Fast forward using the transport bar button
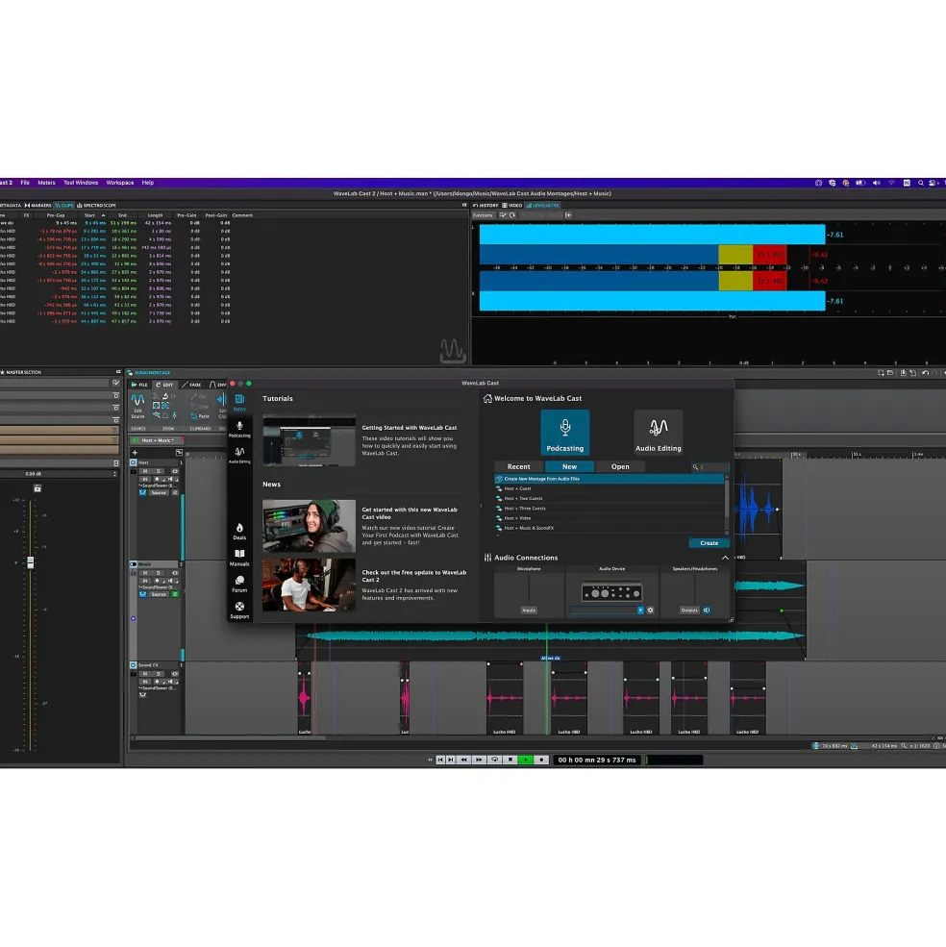This screenshot has height=947, width=946. 479,760
